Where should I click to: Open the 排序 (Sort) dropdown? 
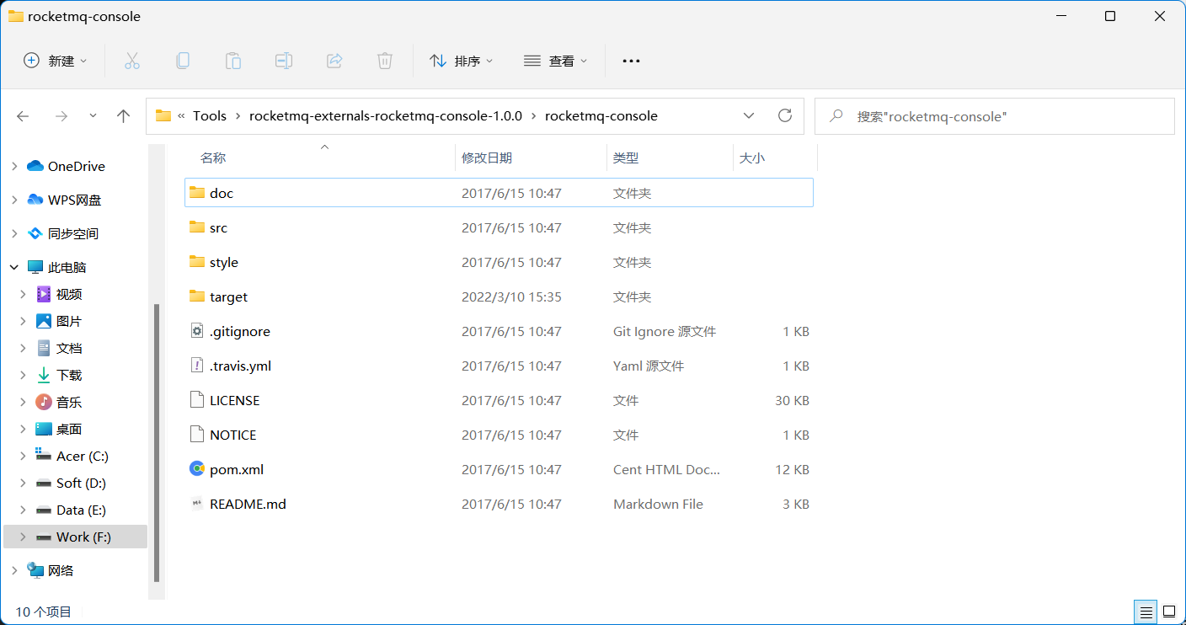462,61
